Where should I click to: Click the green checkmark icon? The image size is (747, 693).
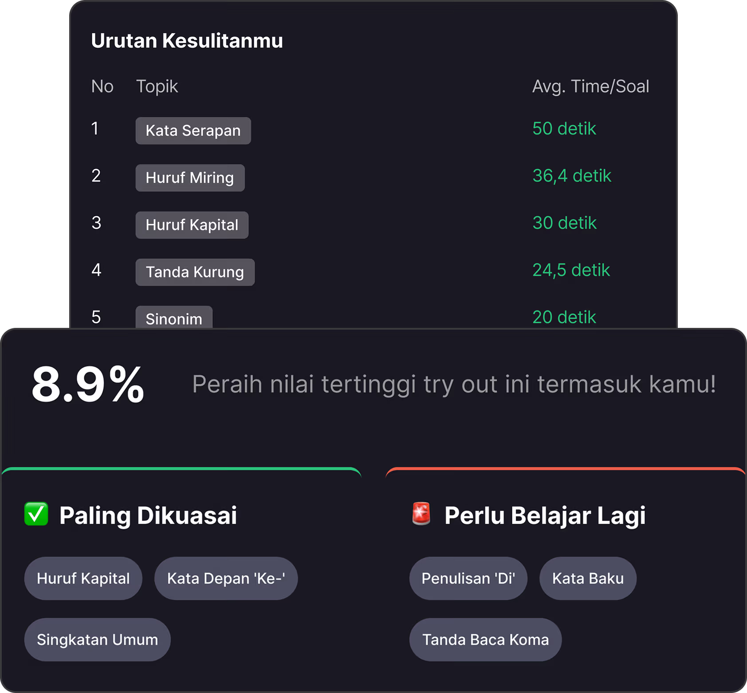(36, 514)
